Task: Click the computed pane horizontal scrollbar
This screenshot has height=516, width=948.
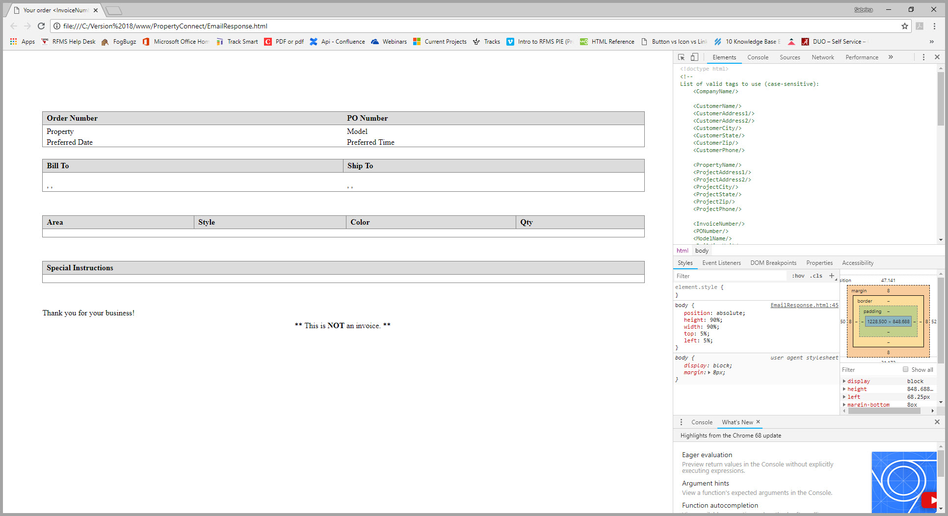Action: pyautogui.click(x=884, y=411)
